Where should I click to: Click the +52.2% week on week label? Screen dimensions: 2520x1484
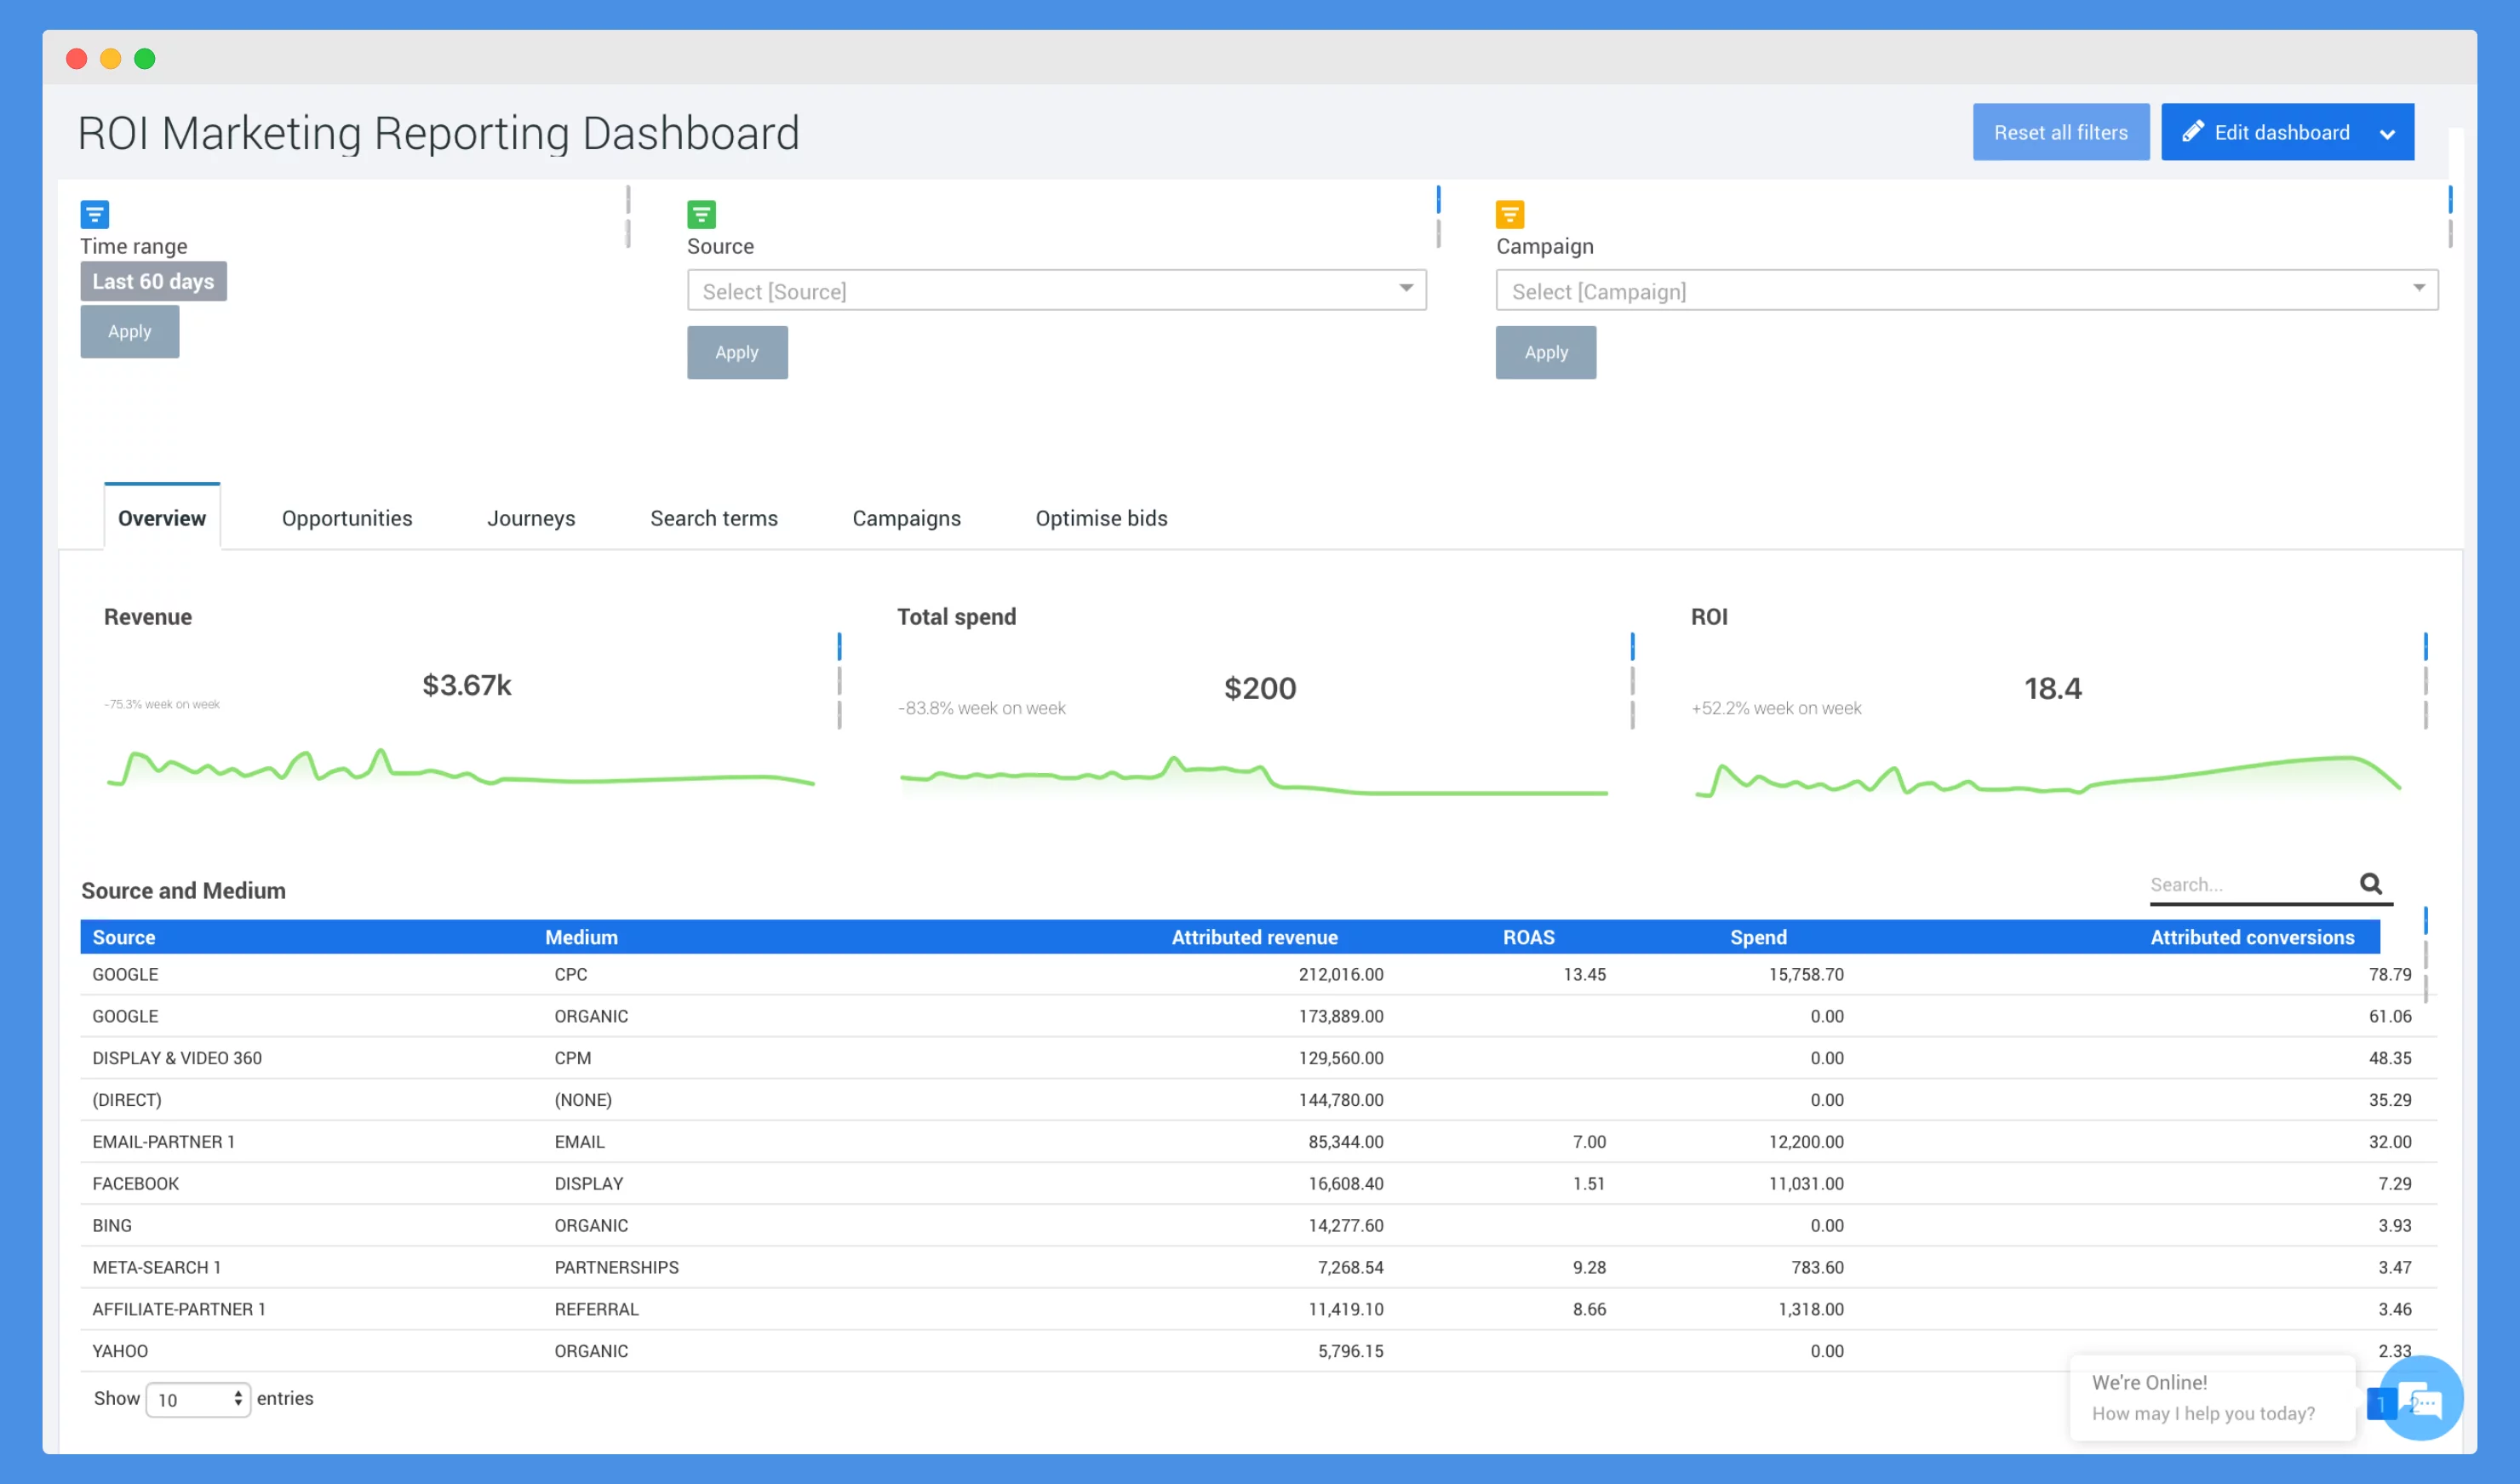click(x=1776, y=709)
